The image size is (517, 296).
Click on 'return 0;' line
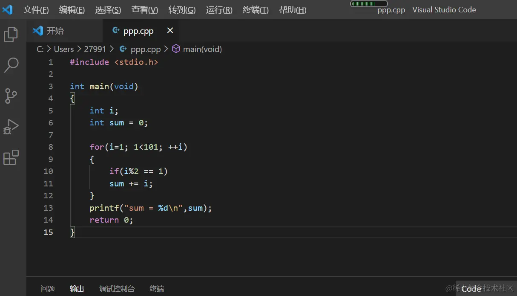pyautogui.click(x=111, y=220)
